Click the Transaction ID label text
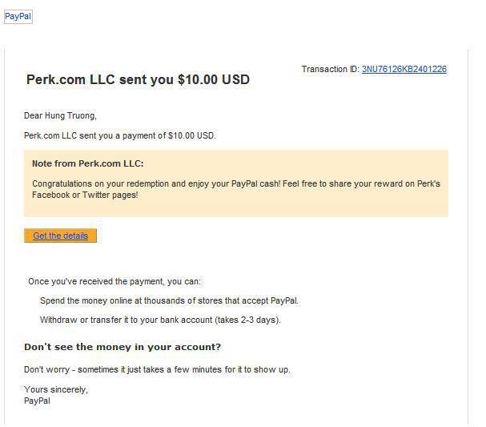The width and height of the screenshot is (486, 427). (x=330, y=70)
